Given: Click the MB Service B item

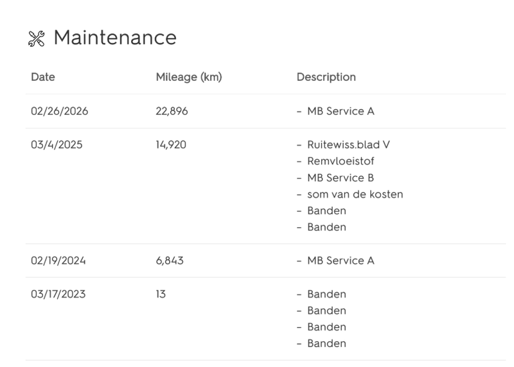Looking at the screenshot, I should pyautogui.click(x=340, y=178).
